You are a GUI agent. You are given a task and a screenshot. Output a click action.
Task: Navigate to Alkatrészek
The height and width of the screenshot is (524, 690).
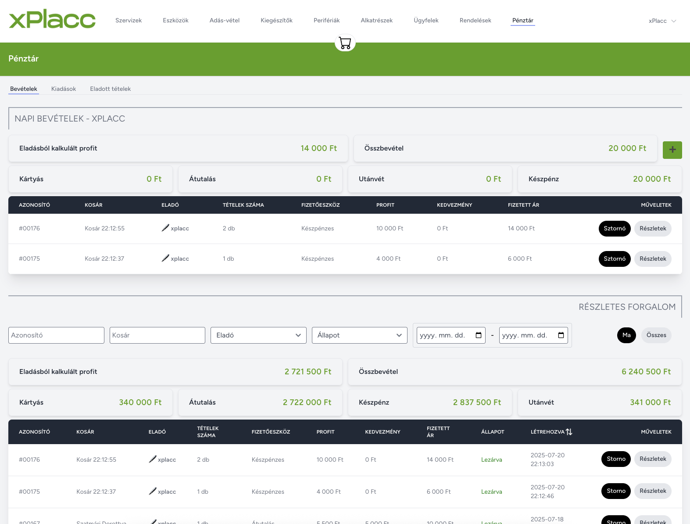click(x=377, y=20)
